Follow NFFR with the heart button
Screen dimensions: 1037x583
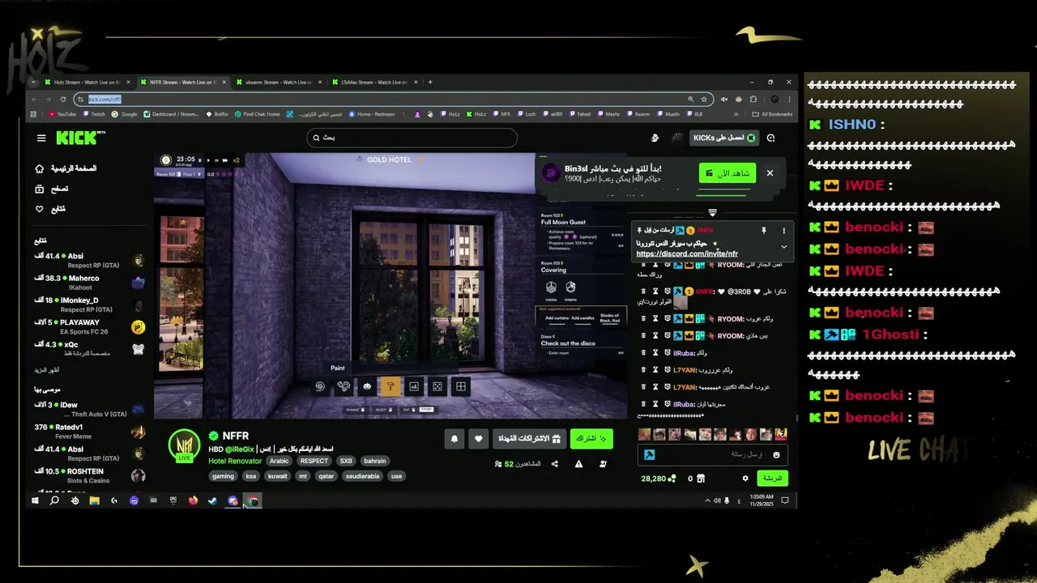tap(478, 439)
